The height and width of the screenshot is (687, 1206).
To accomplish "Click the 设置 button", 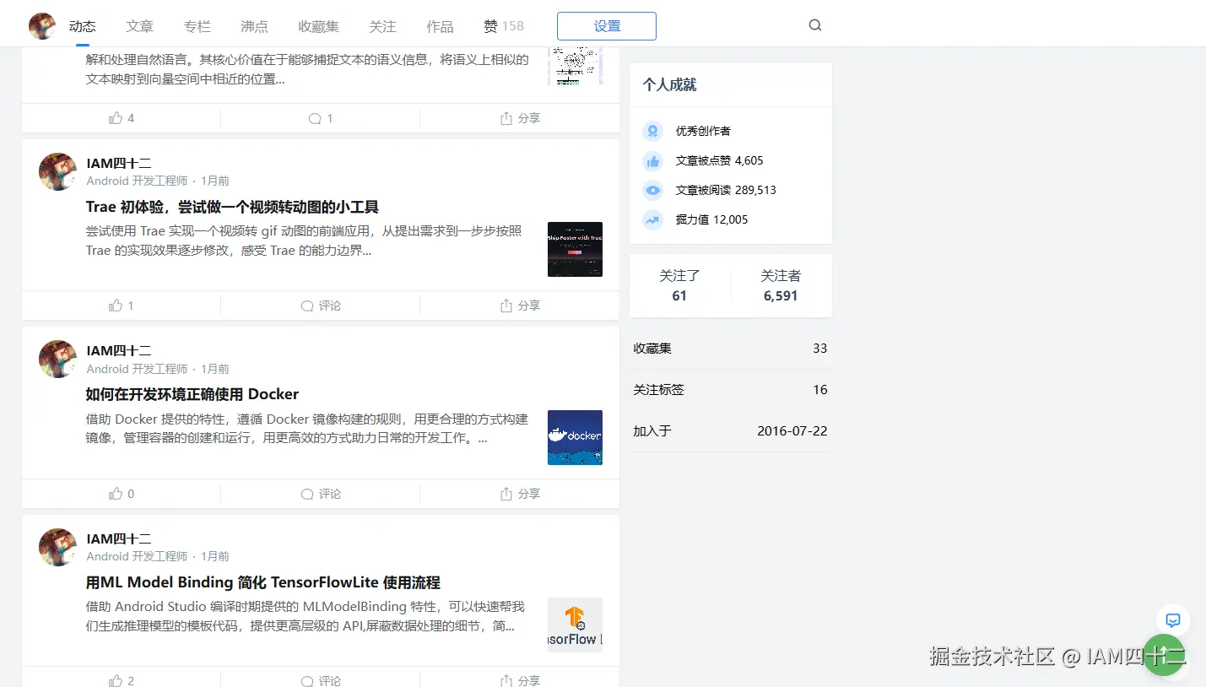I will tap(607, 26).
